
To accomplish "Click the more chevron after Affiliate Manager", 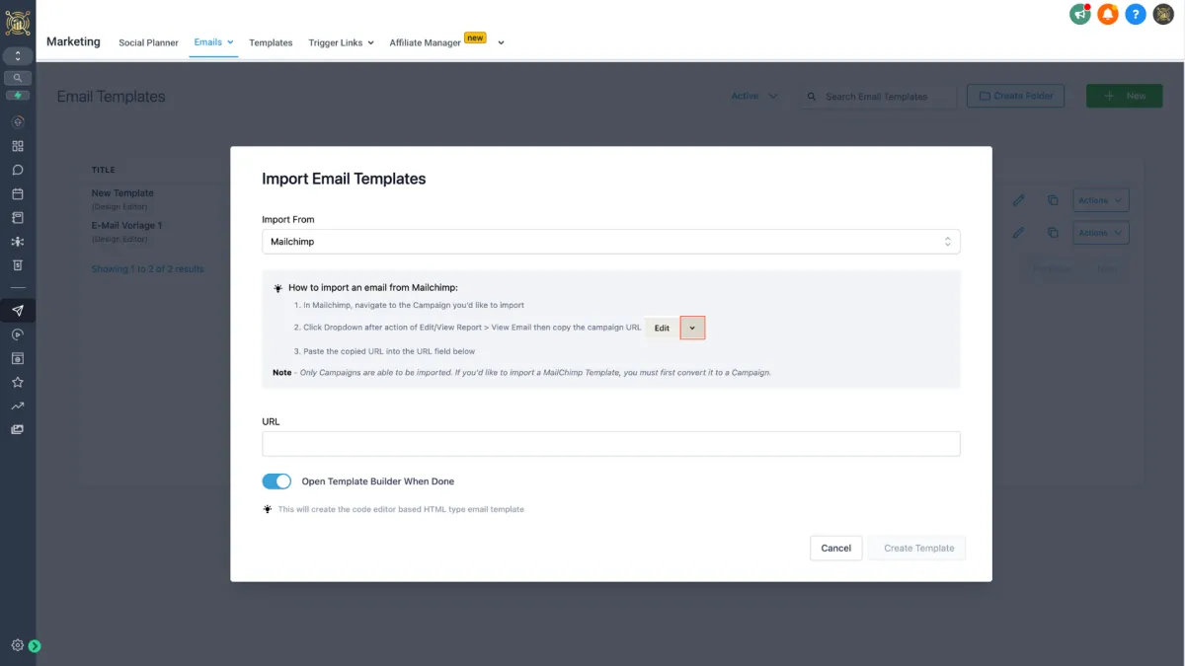I will 501,42.
